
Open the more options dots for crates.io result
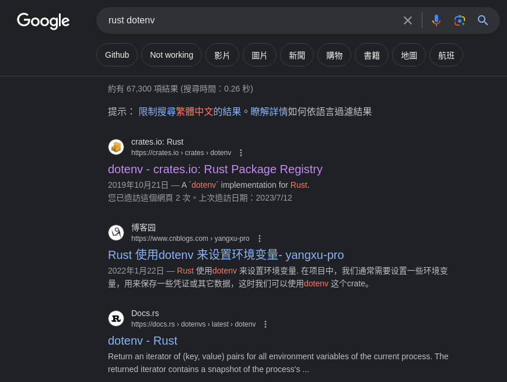[241, 153]
